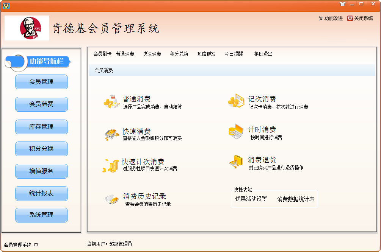Click the 快速消费 cash icon
Image resolution: width=381 pixels, height=252 pixels.
point(112,135)
